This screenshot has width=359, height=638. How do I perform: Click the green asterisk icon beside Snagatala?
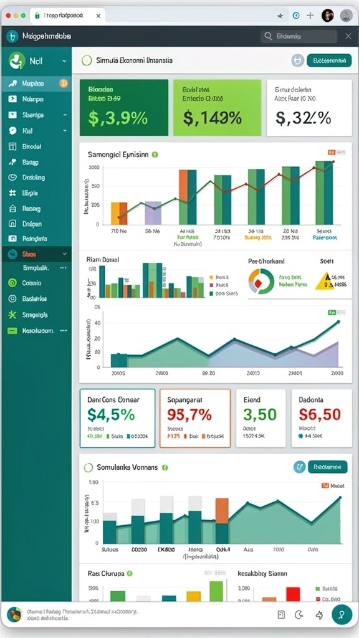(x=12, y=315)
